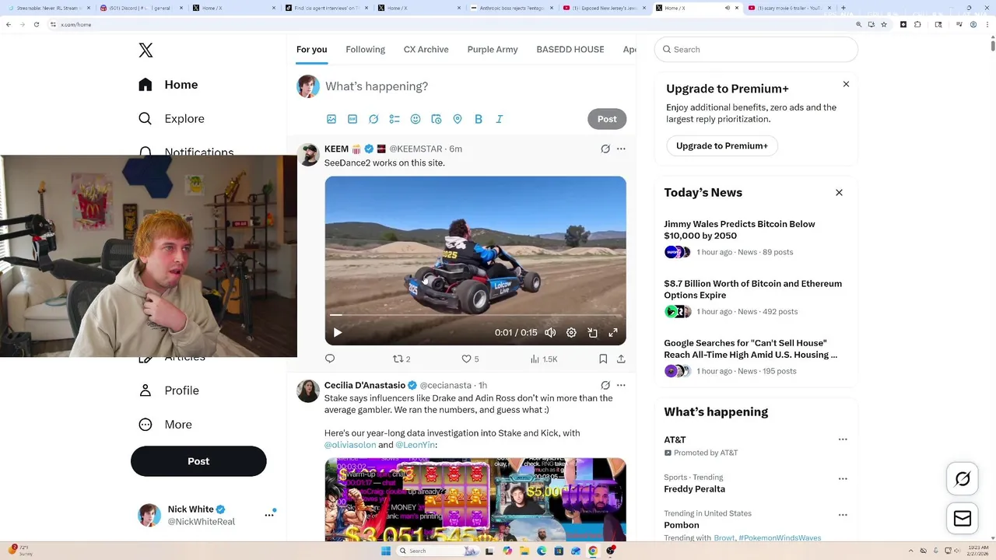Screen dimensions: 996x560
Task: Add media image to the post
Action: (331, 119)
